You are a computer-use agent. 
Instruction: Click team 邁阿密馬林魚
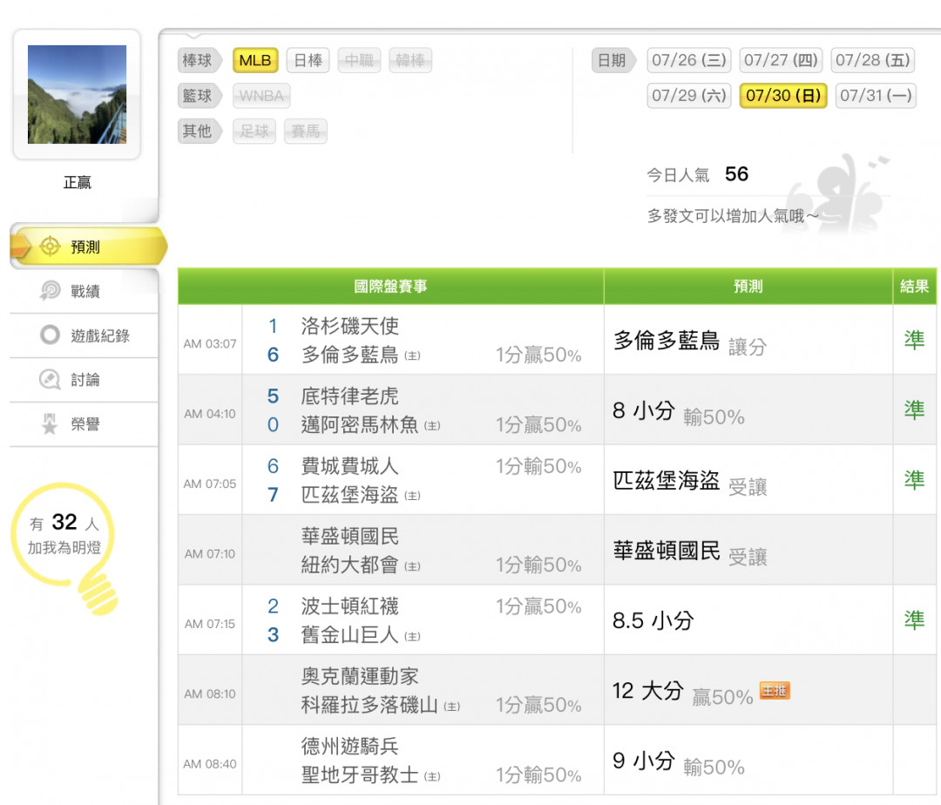[360, 424]
